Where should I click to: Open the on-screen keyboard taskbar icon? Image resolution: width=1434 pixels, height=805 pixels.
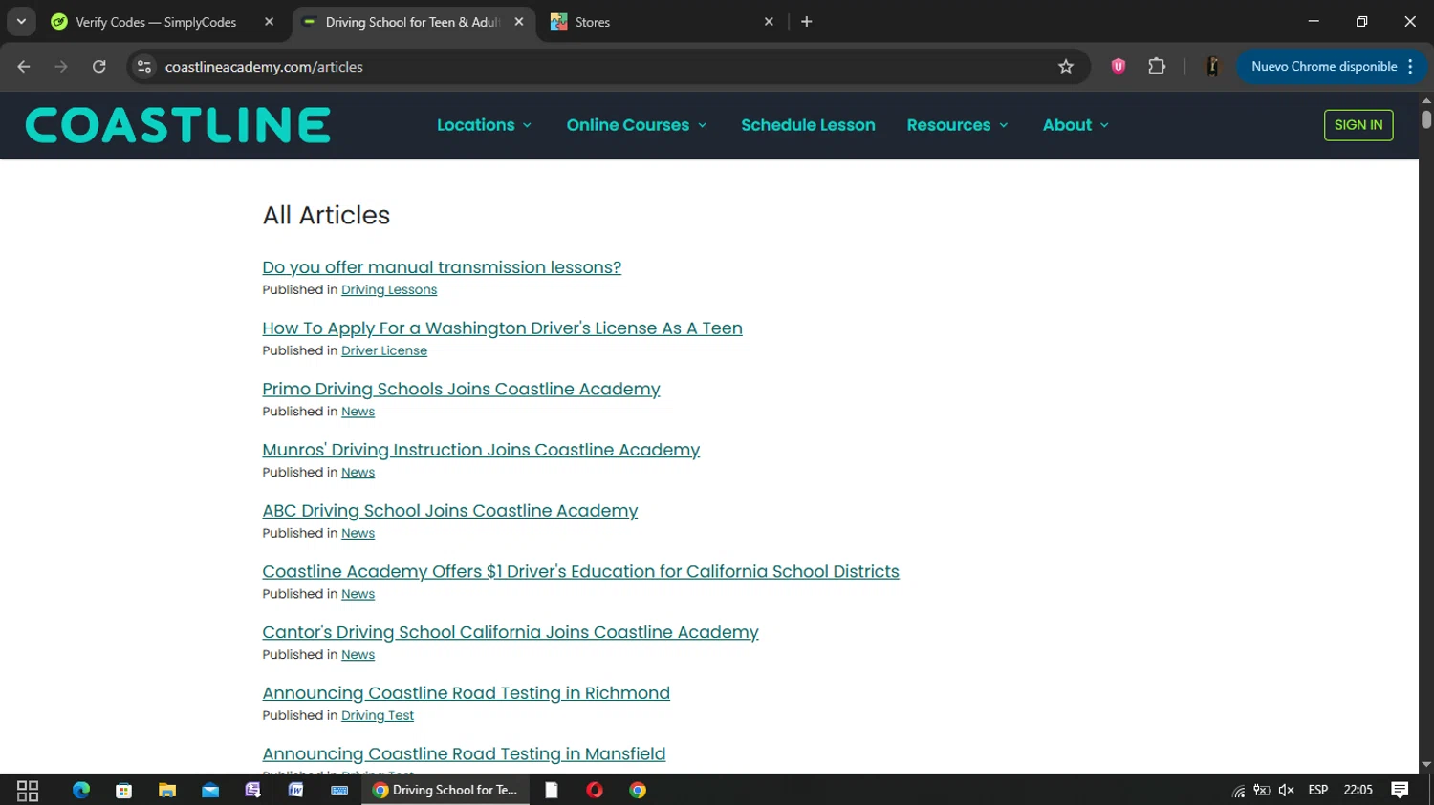[339, 790]
